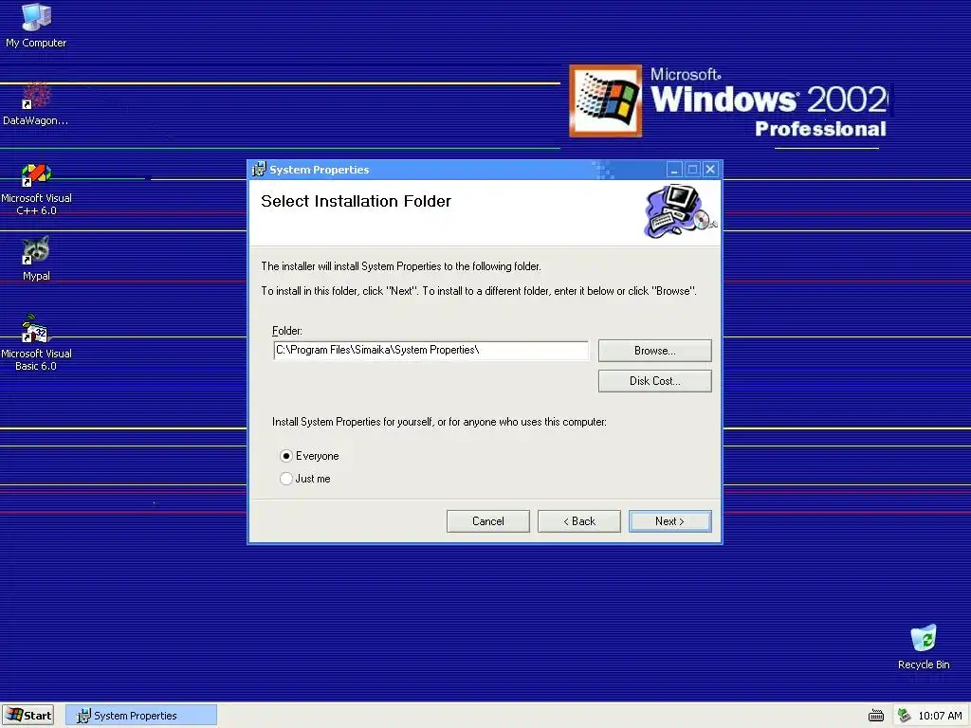Select the Microsoft Visual Basic 6.0 shortcut

coord(36,343)
